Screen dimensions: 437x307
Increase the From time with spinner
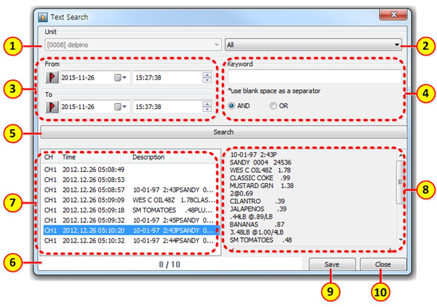tap(207, 75)
